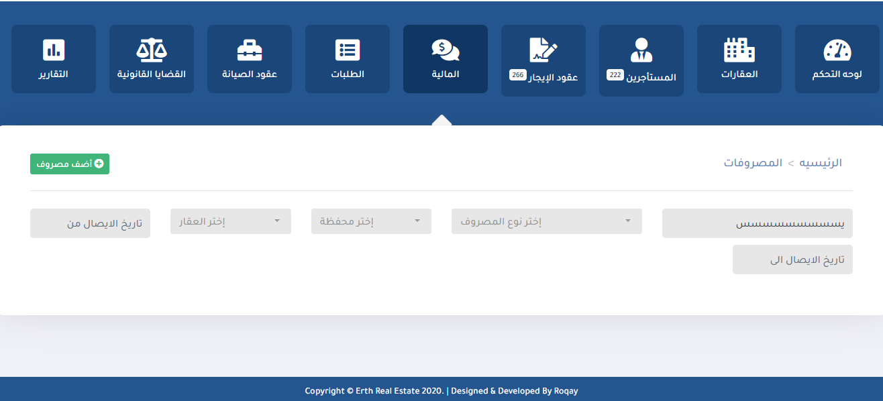Focus the search text input field
This screenshot has height=401, width=883.
pyautogui.click(x=757, y=223)
